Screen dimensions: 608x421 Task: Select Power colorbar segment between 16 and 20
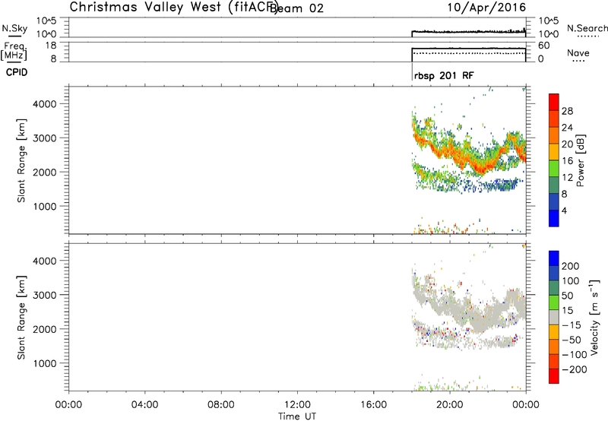click(x=554, y=152)
